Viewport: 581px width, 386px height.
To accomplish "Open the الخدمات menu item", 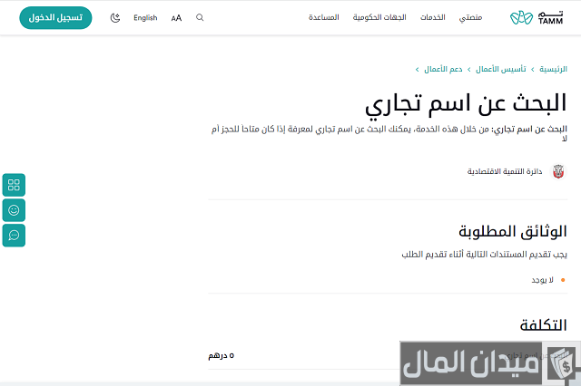I will 432,17.
